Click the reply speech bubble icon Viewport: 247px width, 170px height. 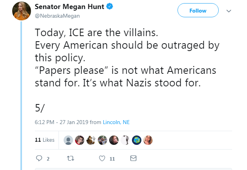pyautogui.click(x=39, y=159)
